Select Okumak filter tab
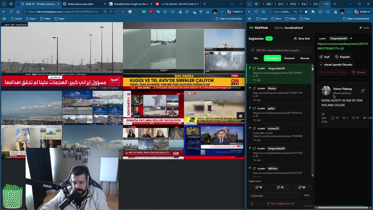 (x=305, y=58)
